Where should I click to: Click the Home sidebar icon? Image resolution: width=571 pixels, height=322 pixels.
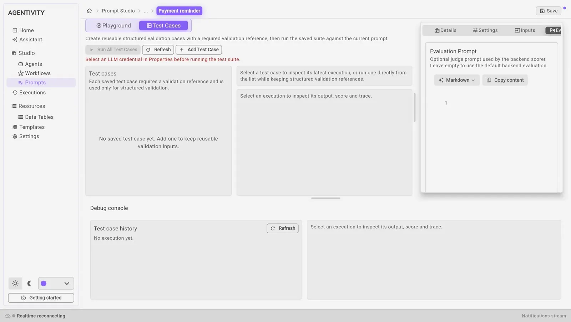click(15, 30)
